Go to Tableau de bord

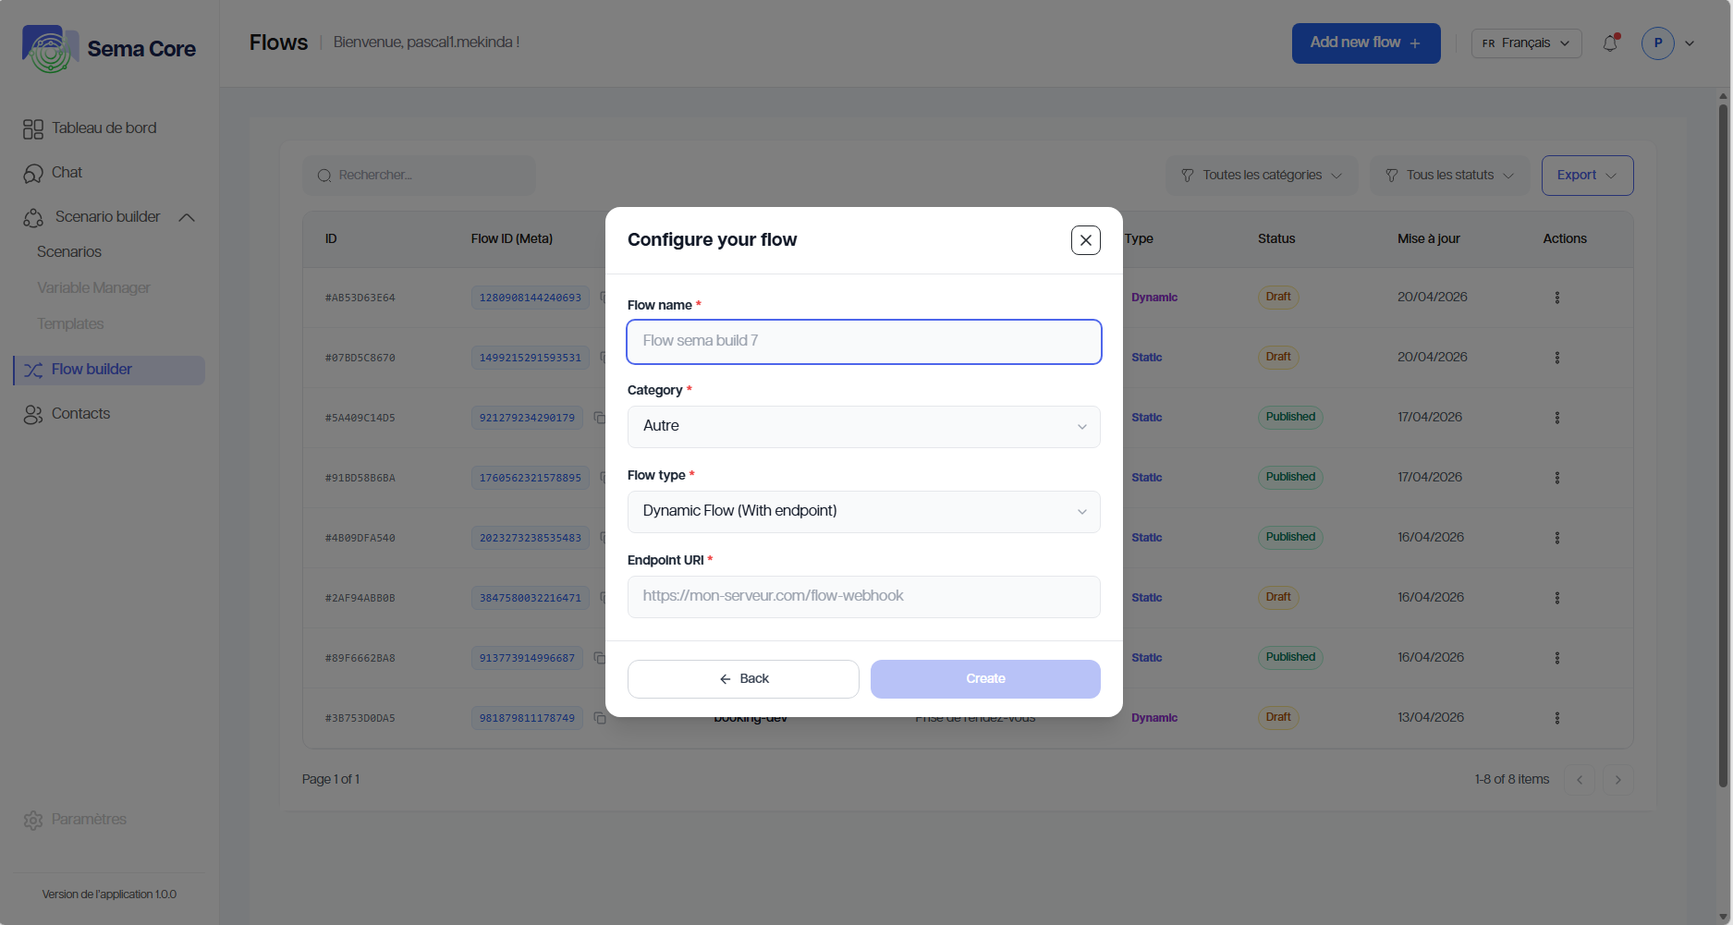coord(104,128)
